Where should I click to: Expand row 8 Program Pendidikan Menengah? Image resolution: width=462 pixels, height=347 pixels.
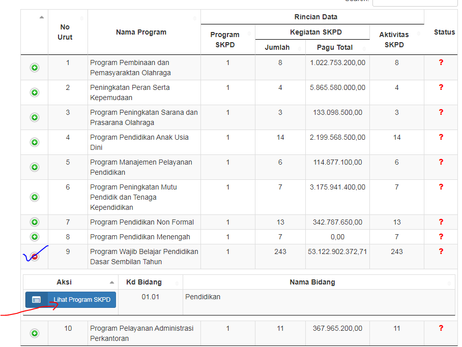[35, 237]
